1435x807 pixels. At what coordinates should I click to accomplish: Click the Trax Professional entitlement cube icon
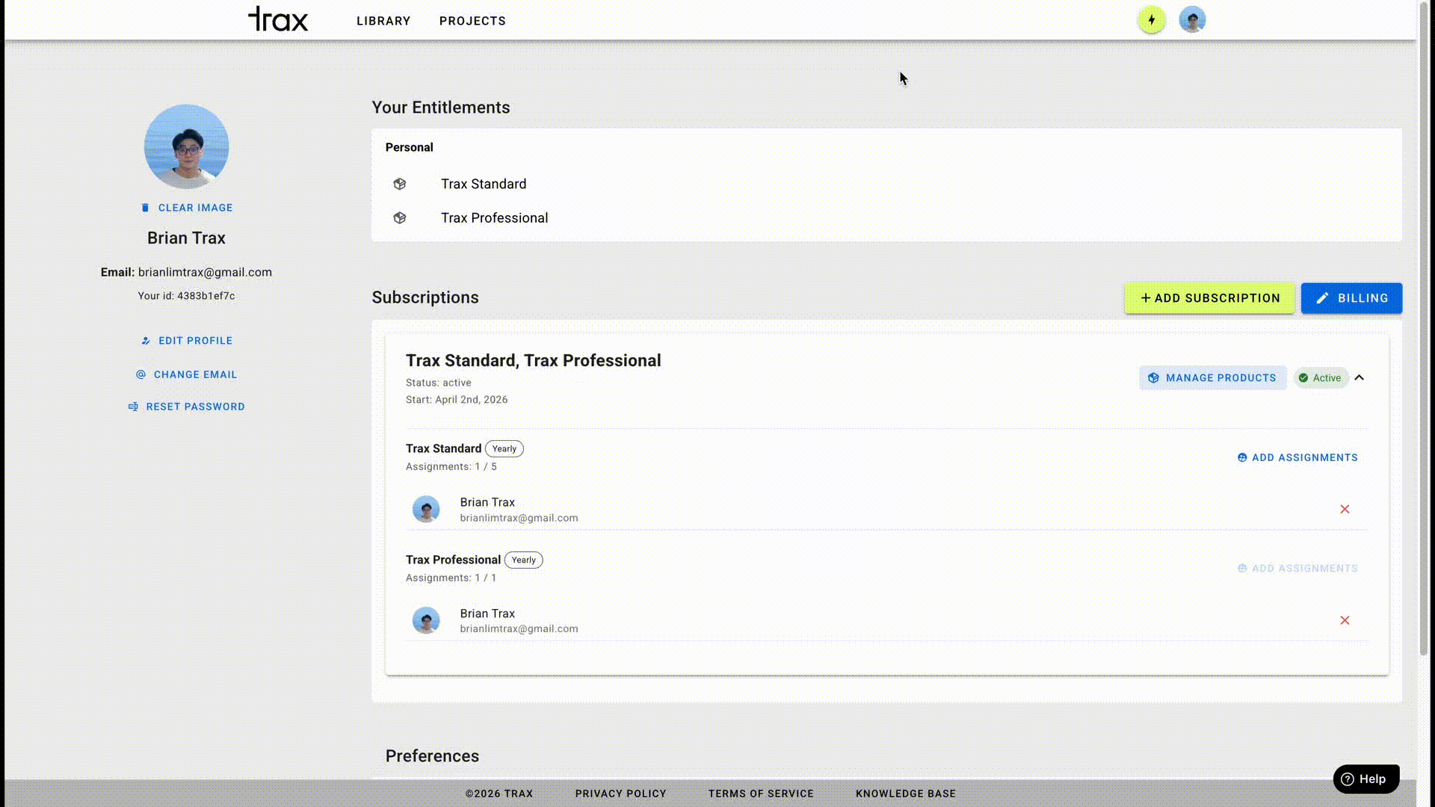[x=400, y=218]
